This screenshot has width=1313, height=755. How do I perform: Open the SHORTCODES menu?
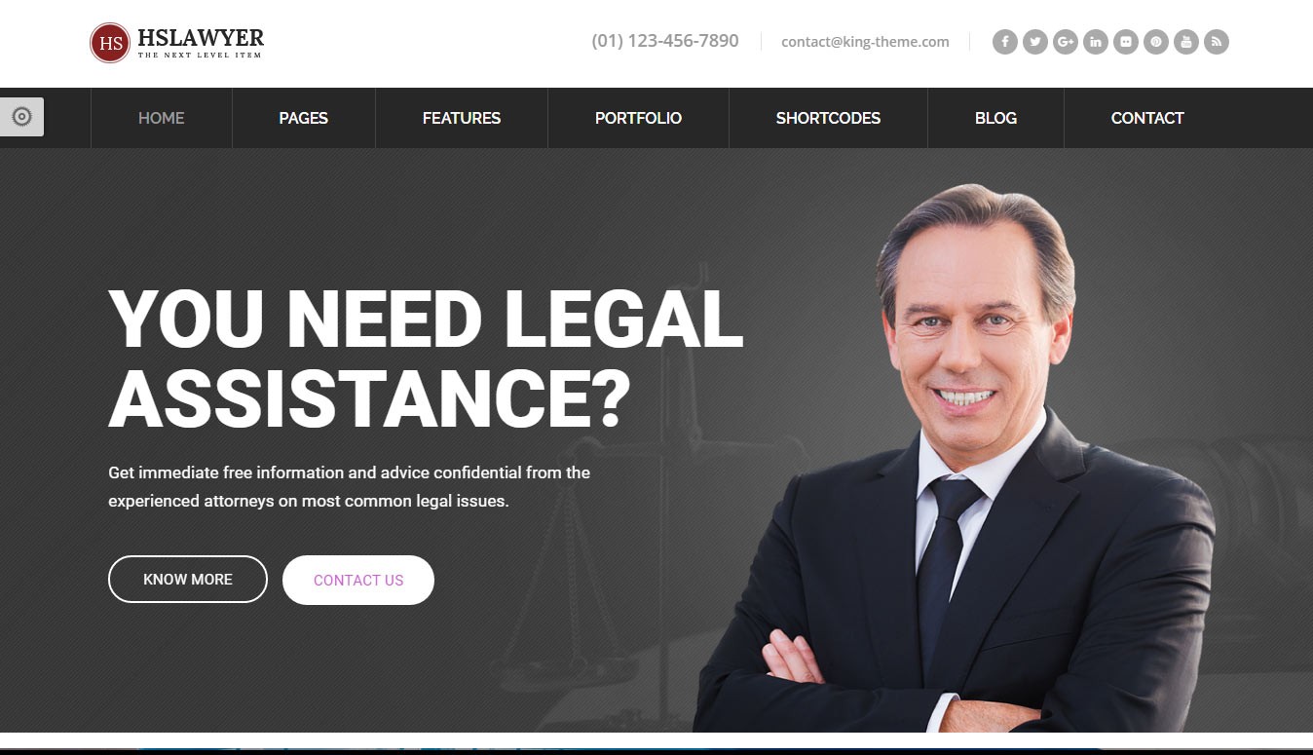click(x=828, y=118)
